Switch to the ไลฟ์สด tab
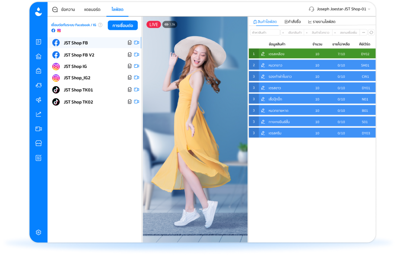This screenshot has height=255, width=397. (x=117, y=9)
